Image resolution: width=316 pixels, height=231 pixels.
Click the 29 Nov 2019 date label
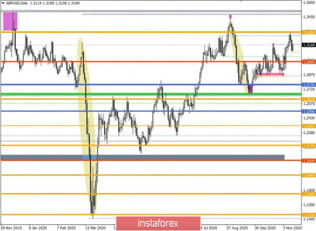12,228
